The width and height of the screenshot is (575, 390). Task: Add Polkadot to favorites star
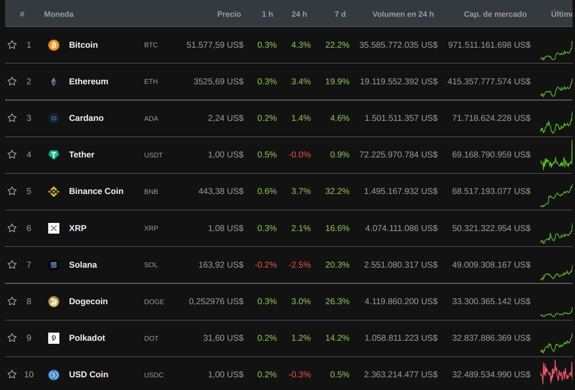12,338
